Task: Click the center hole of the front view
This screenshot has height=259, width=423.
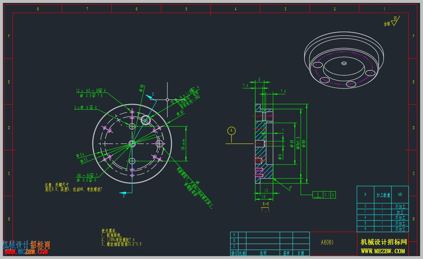Action: click(132, 144)
